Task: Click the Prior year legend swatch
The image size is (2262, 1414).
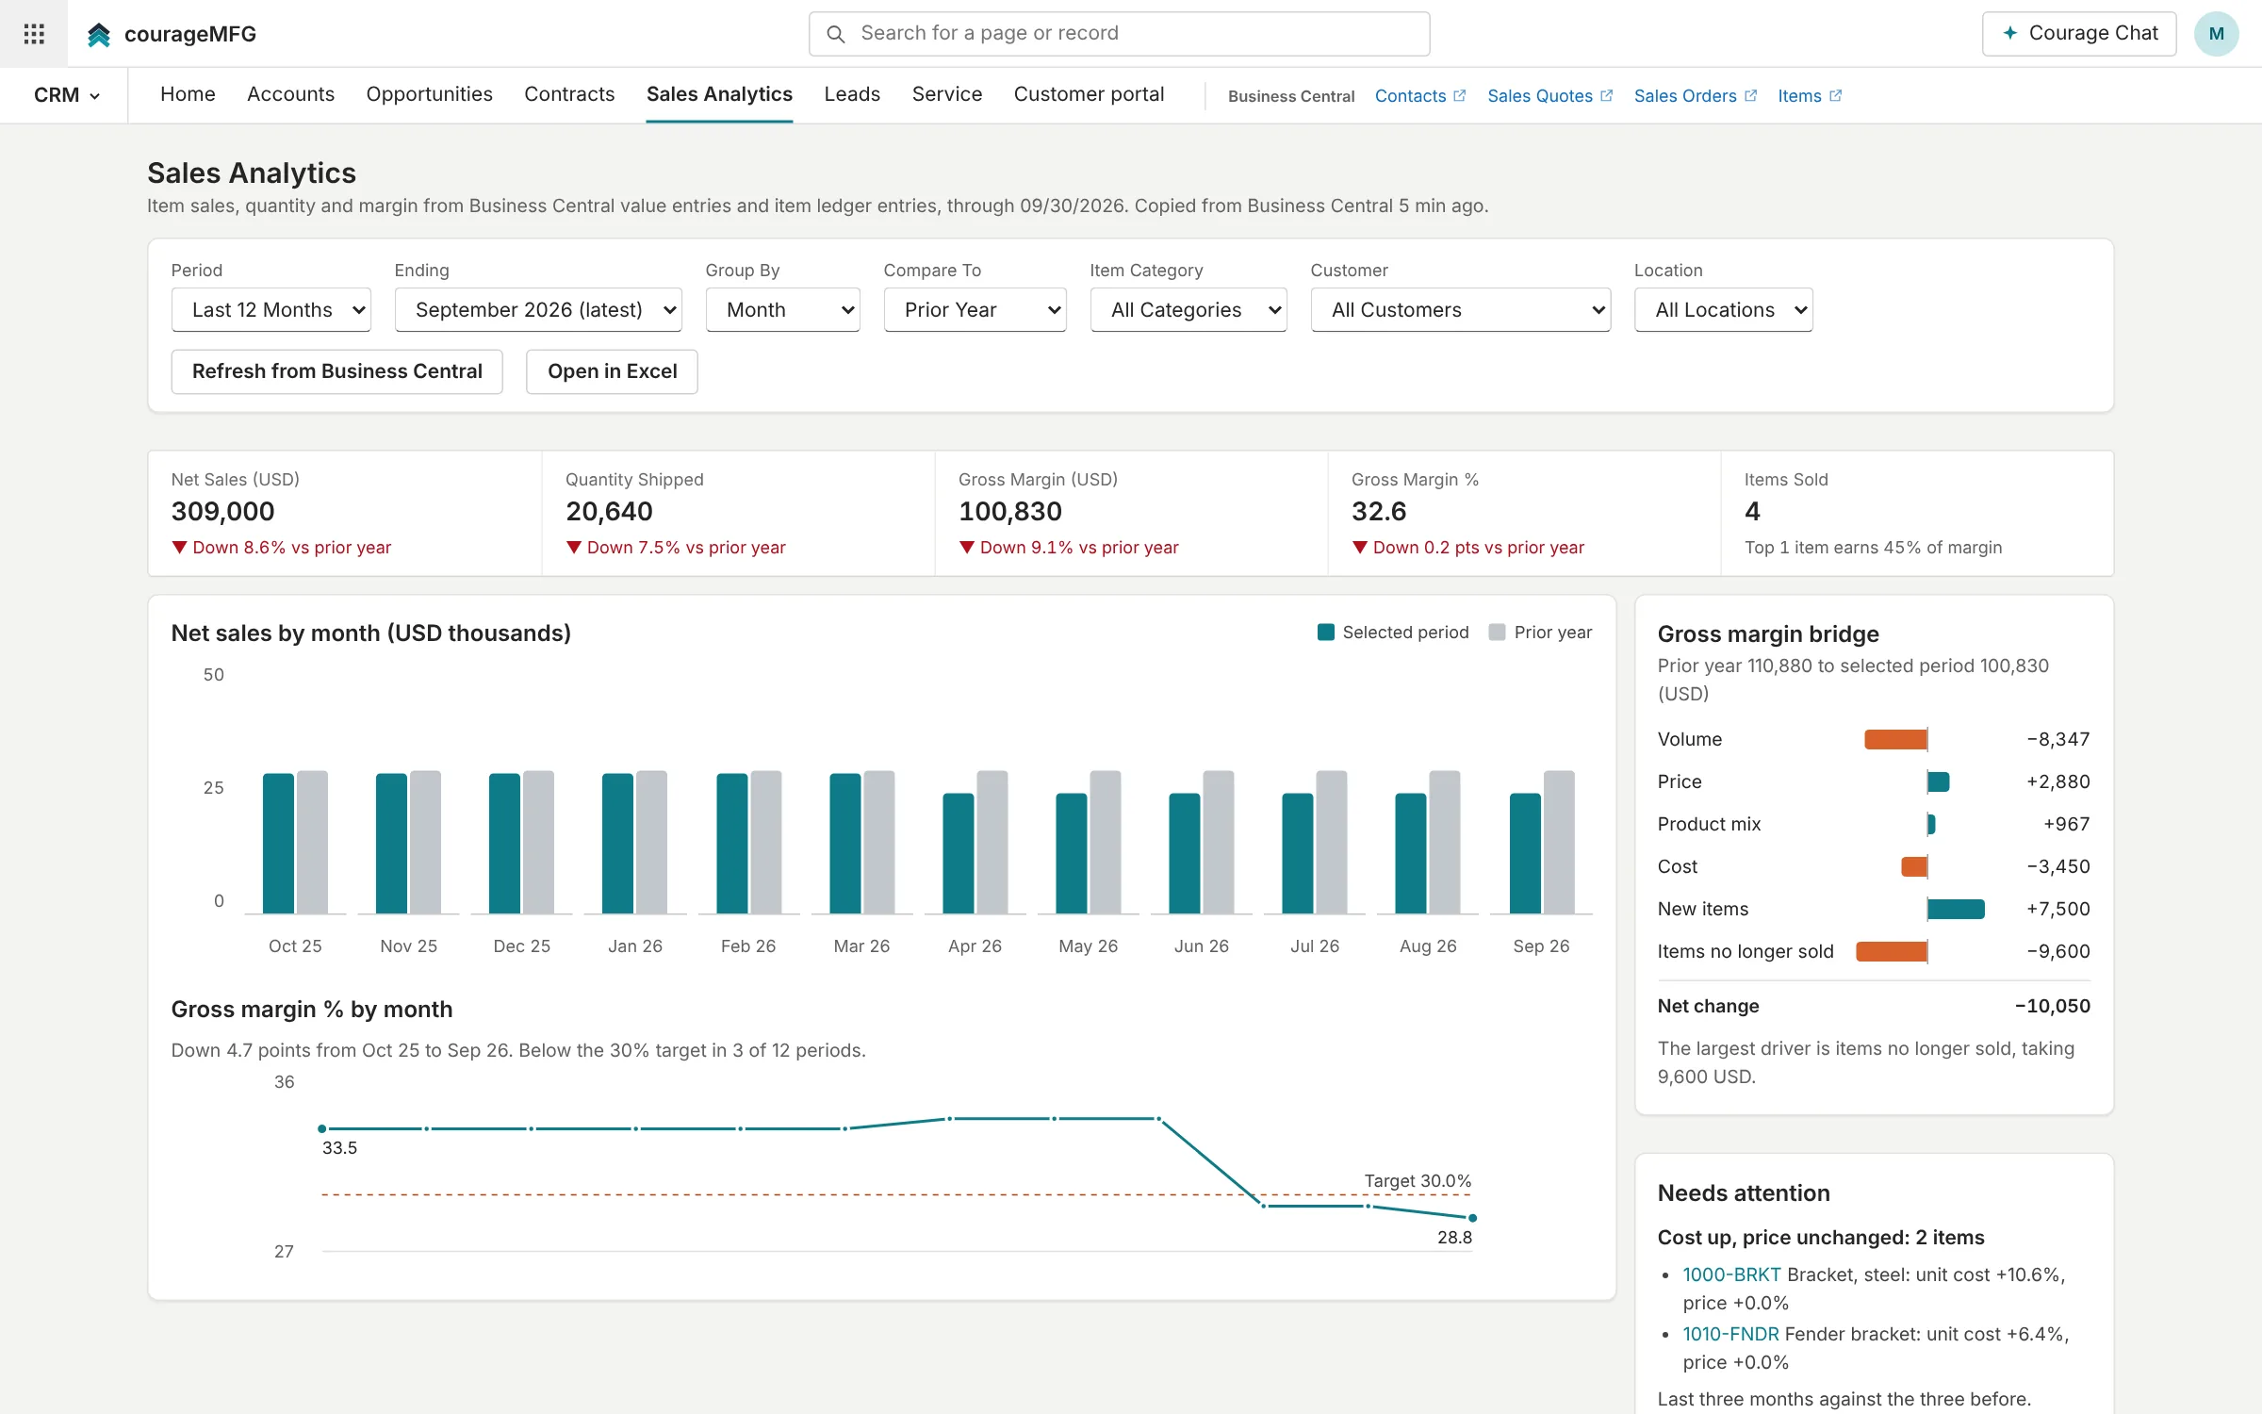Action: coord(1497,633)
